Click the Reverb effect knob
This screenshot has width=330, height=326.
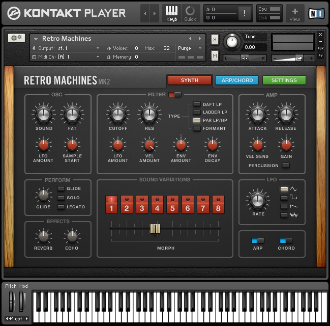point(43,236)
